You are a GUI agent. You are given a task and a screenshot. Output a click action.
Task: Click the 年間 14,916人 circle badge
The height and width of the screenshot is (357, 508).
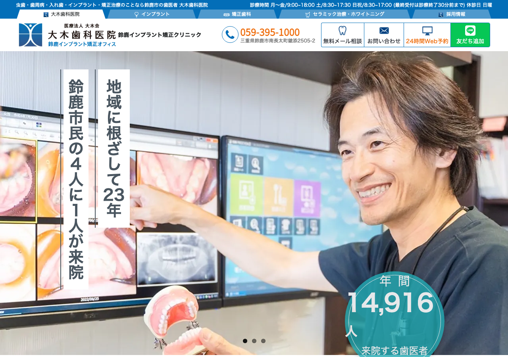[x=394, y=314]
